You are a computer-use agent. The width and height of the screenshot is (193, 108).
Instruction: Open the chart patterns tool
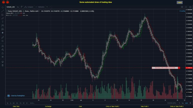pyautogui.click(x=3, y=25)
